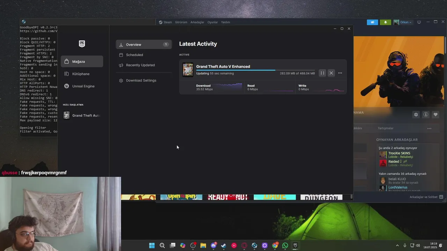Click friend belali KUJO in Steam
447x251 pixels.
tap(397, 179)
